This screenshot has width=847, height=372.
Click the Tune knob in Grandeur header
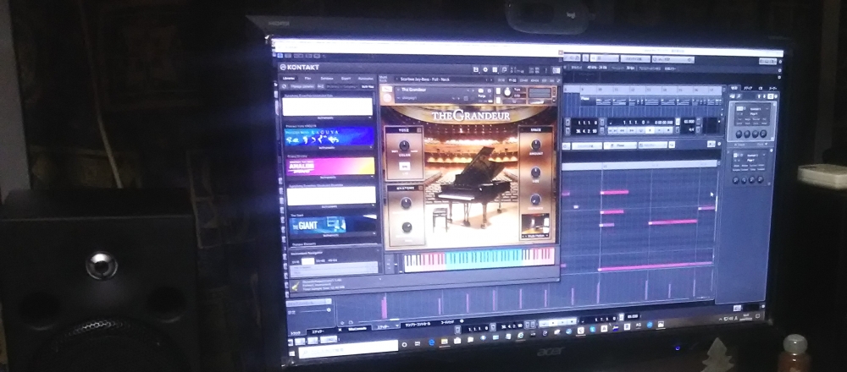click(507, 91)
